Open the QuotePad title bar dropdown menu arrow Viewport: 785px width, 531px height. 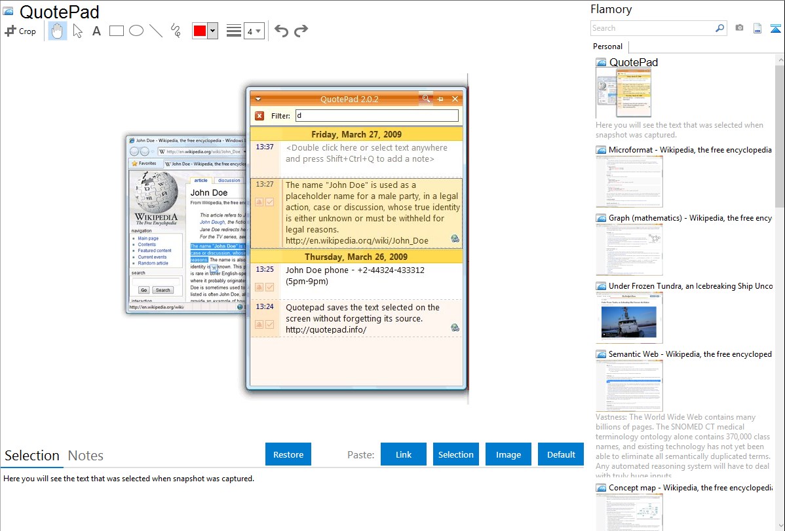[x=258, y=99]
